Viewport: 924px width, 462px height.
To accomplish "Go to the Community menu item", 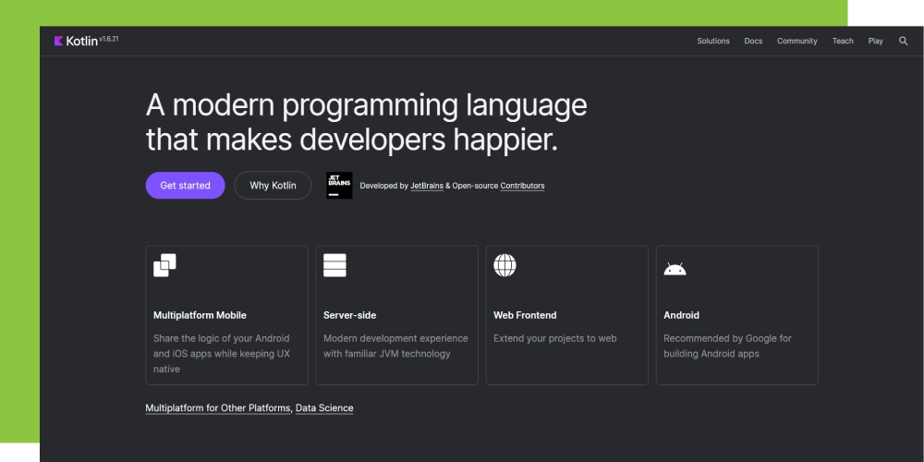I will 796,41.
